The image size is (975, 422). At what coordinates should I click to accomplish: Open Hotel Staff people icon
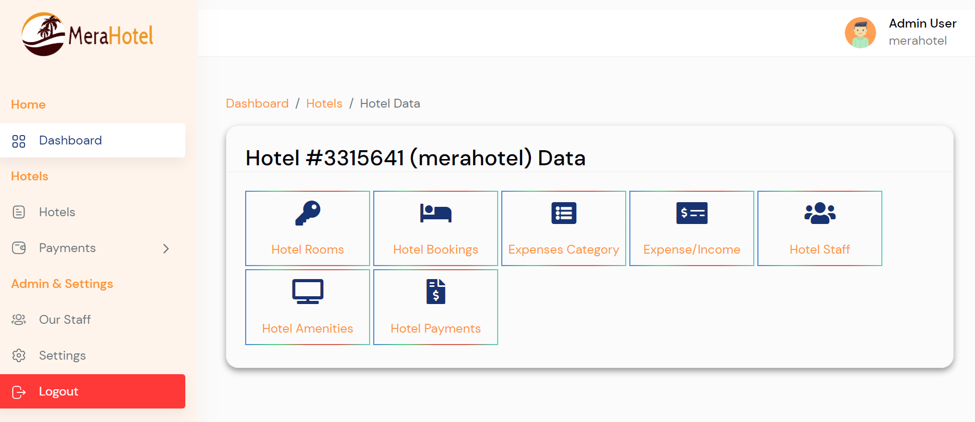(820, 213)
